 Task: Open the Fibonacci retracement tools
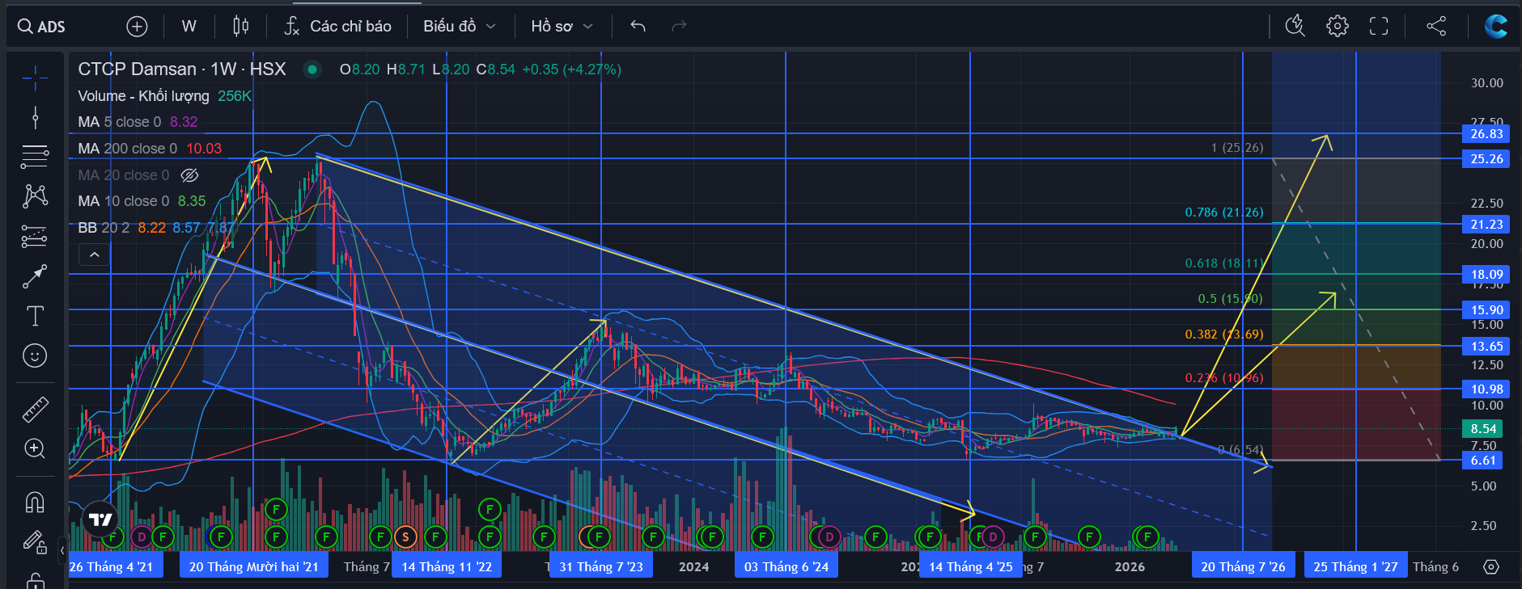(35, 157)
